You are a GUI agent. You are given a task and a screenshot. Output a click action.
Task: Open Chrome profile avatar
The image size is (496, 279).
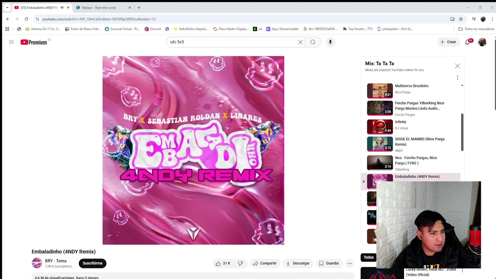point(483,19)
